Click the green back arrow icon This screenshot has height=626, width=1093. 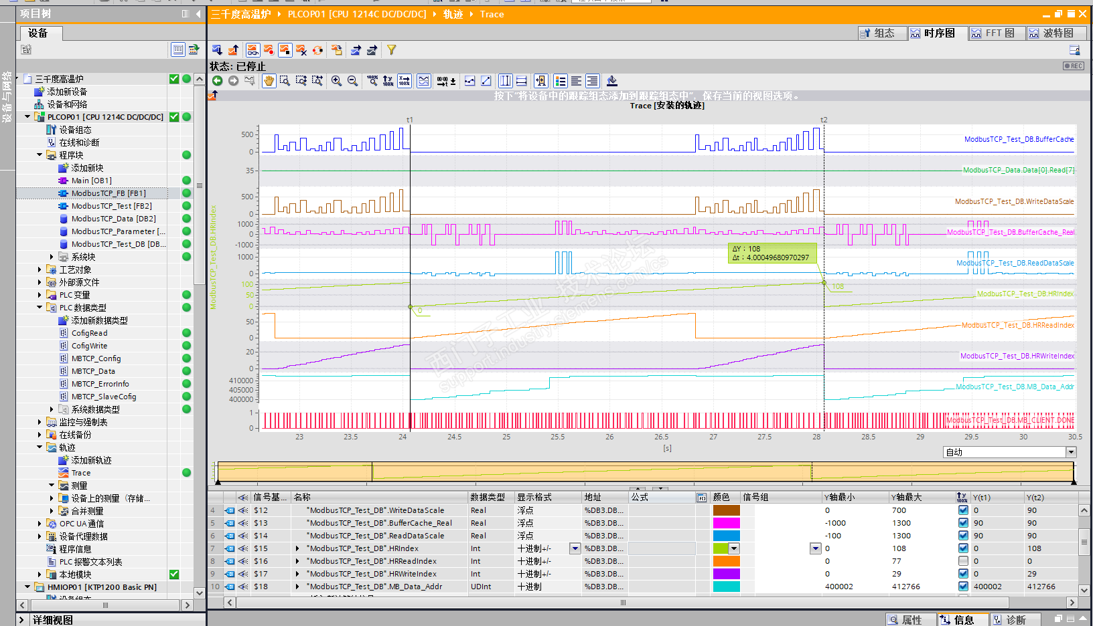tap(217, 81)
